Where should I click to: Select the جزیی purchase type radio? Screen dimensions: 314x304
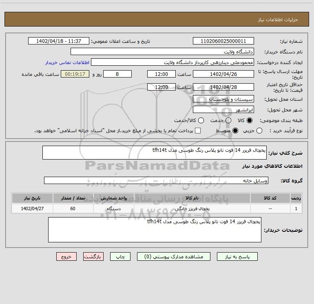259,131
